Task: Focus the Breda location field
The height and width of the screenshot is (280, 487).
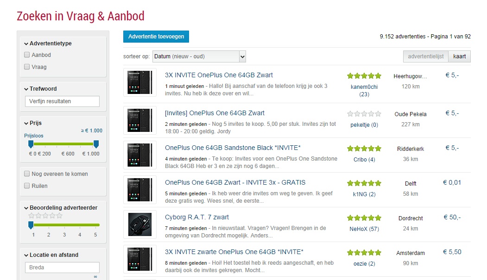Action: point(62,268)
